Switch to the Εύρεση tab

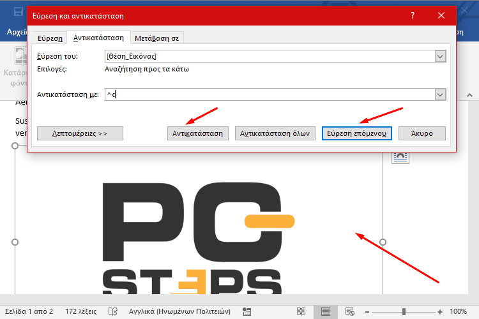coord(50,38)
